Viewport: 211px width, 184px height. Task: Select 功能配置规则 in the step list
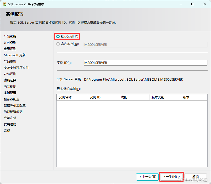(13, 112)
